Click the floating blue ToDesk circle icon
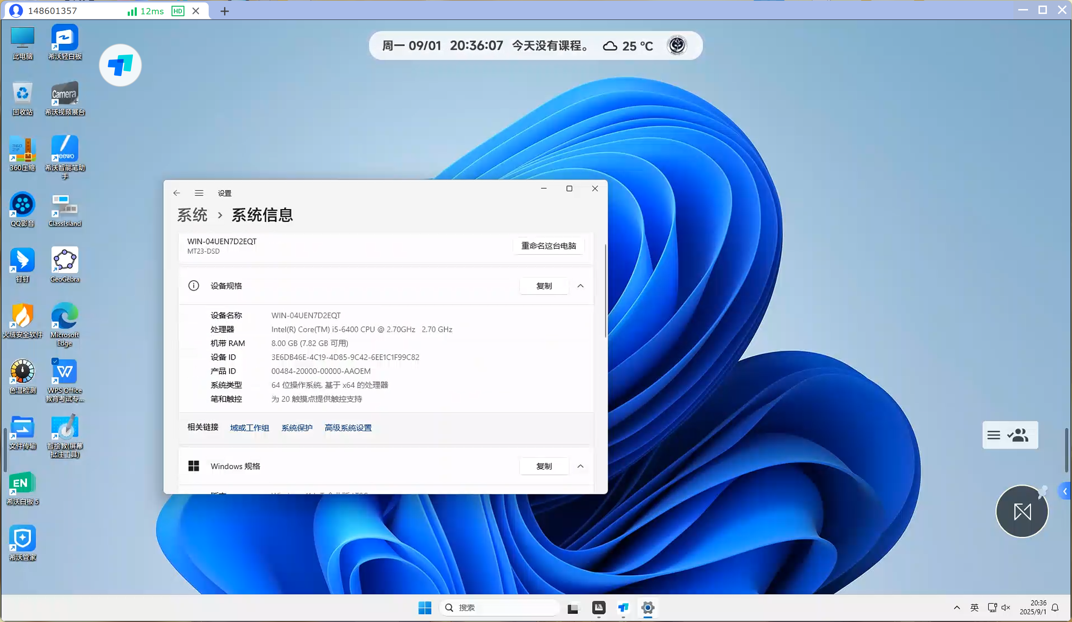The height and width of the screenshot is (622, 1072). click(x=120, y=65)
